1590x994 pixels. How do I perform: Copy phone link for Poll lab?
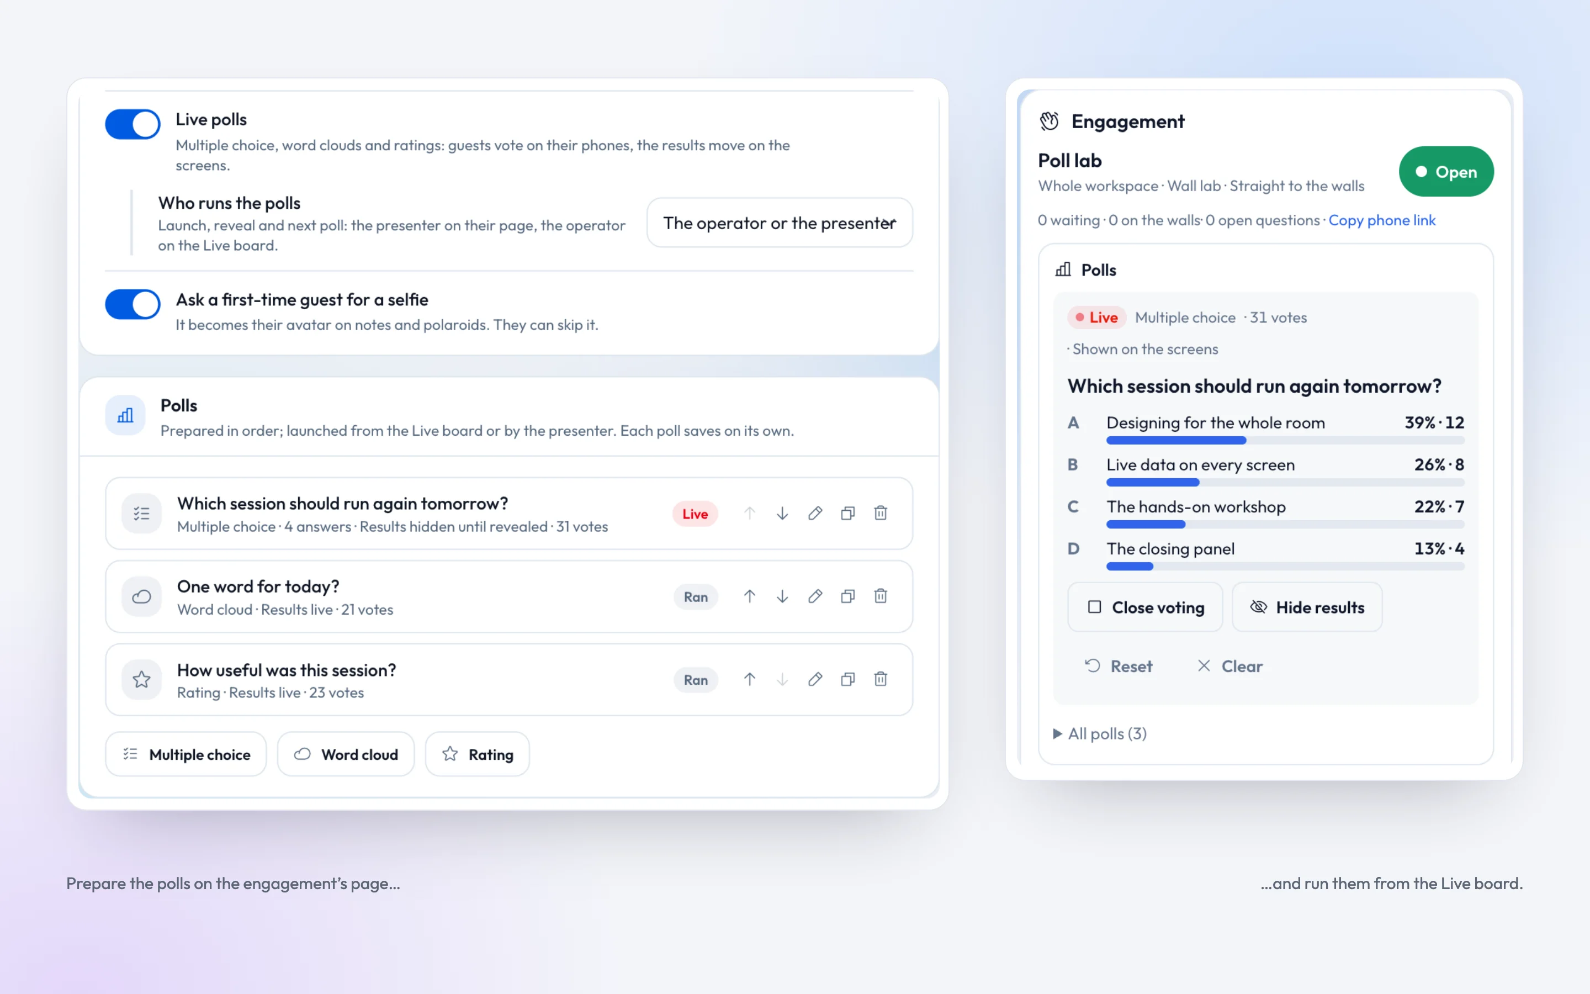coord(1382,220)
